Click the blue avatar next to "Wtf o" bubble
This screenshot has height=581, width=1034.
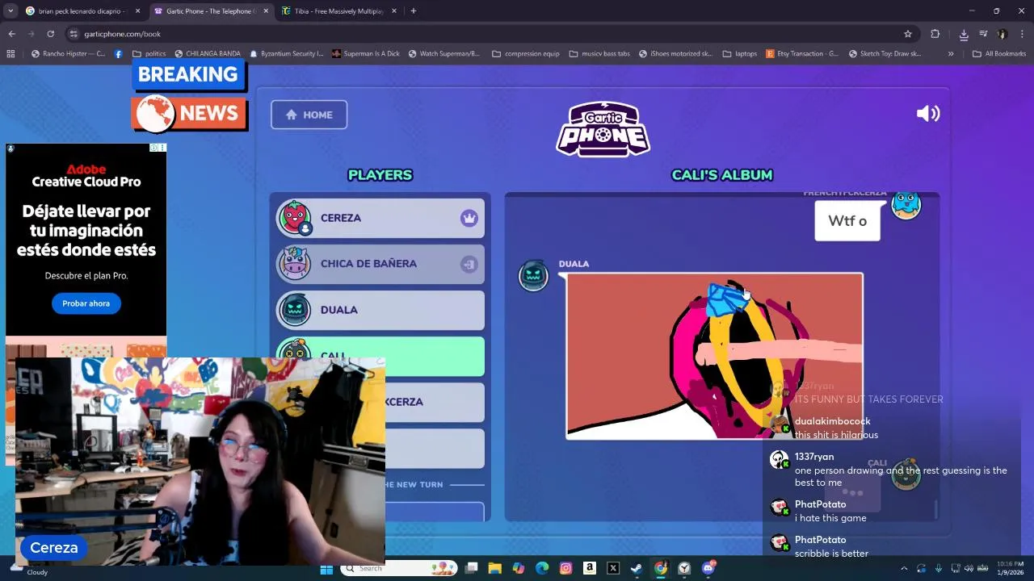pyautogui.click(x=906, y=205)
